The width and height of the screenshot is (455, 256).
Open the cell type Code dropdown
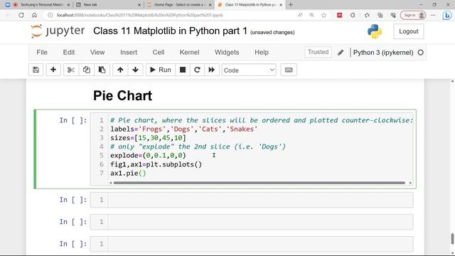coord(249,70)
